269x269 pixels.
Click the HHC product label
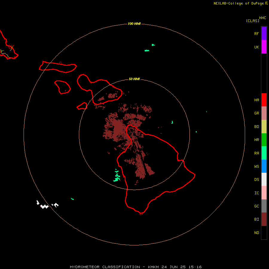click(263, 18)
